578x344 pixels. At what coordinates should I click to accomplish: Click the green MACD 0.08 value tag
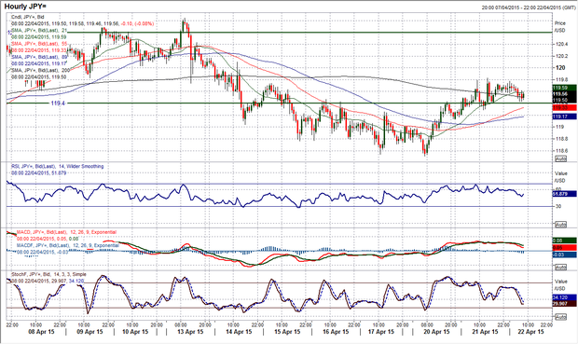(x=564, y=241)
